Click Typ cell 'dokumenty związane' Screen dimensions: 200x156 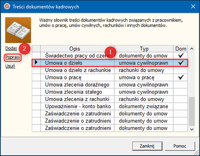pyautogui.click(x=144, y=106)
